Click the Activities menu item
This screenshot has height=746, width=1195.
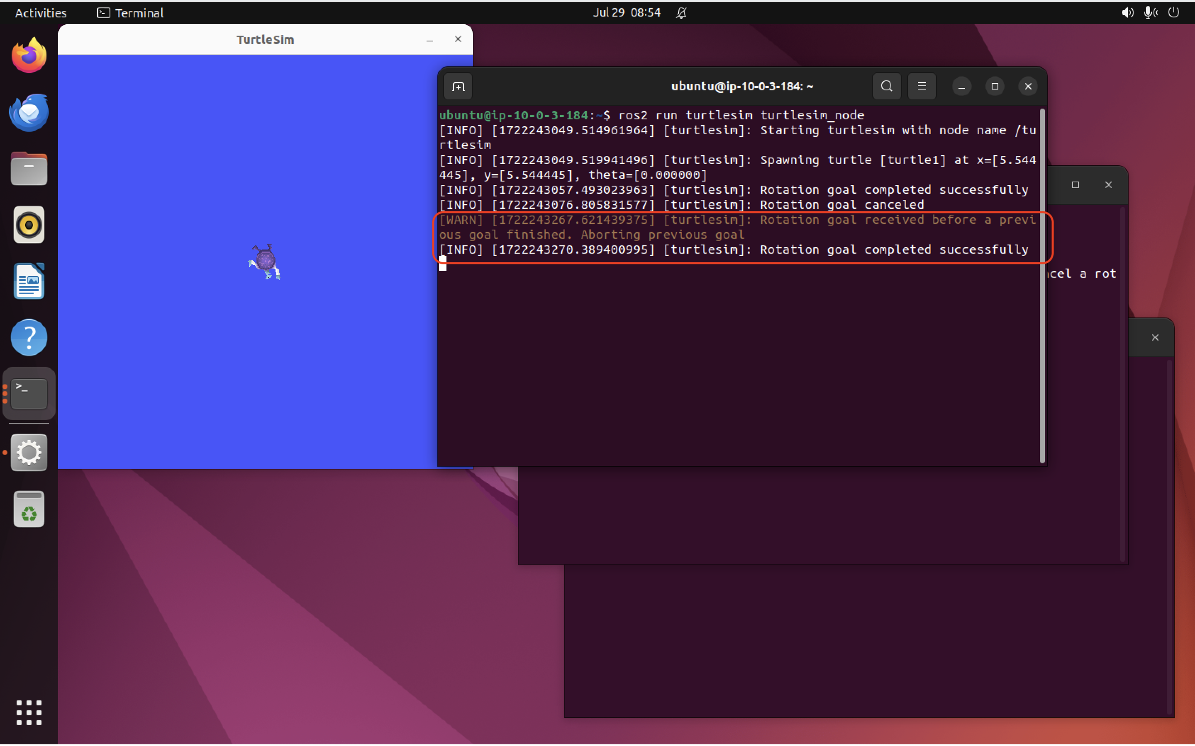point(41,13)
